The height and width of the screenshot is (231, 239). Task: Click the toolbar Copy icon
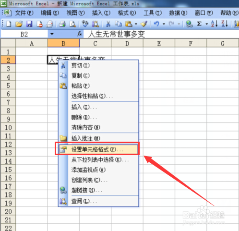[119, 24]
